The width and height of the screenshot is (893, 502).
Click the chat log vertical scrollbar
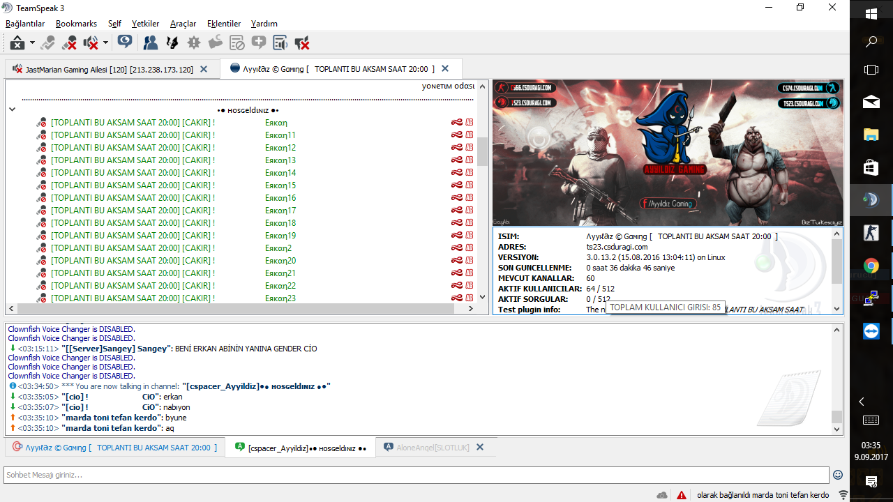click(836, 416)
